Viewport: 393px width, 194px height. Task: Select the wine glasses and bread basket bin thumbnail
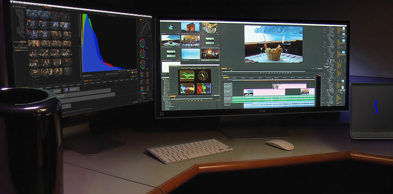point(170,40)
